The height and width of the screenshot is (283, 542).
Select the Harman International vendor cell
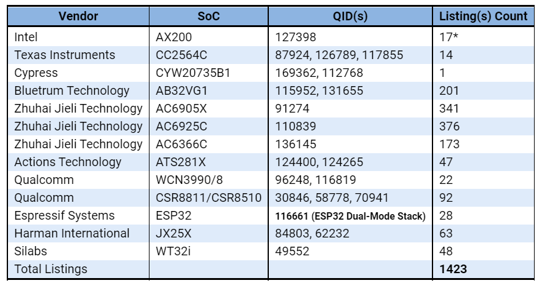tap(72, 233)
